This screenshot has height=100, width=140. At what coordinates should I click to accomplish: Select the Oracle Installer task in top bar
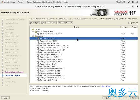47,2
